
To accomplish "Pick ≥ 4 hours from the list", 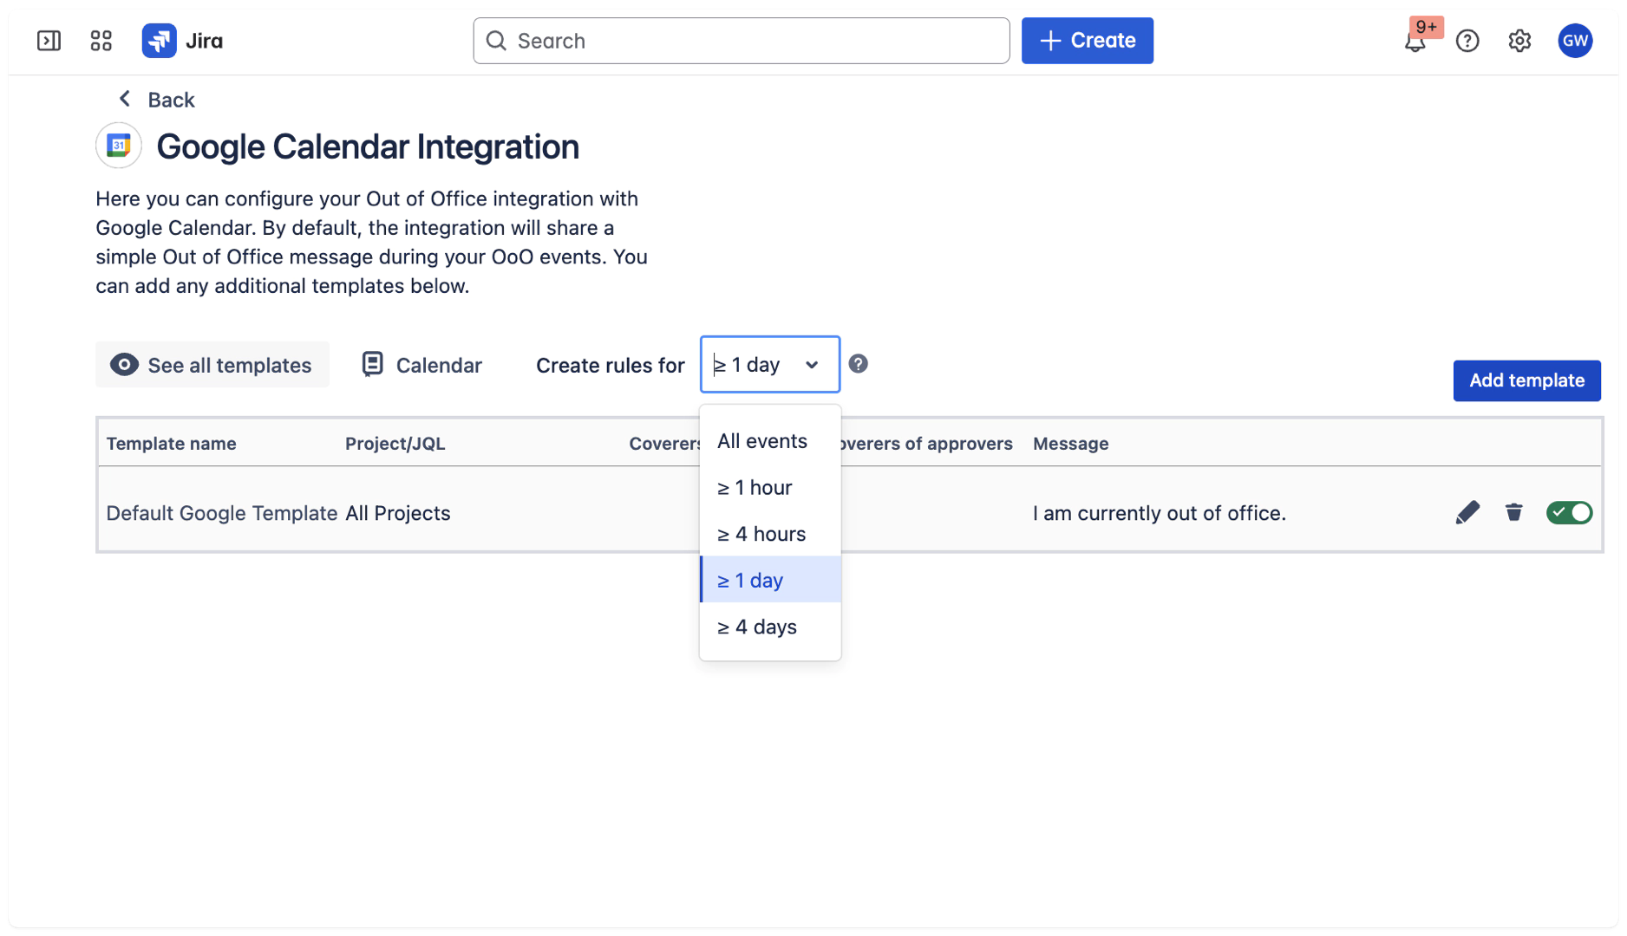I will (x=761, y=534).
